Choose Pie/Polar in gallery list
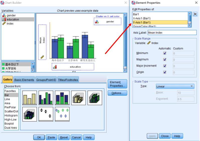The width and height of the screenshot is (200, 141). [11, 107]
